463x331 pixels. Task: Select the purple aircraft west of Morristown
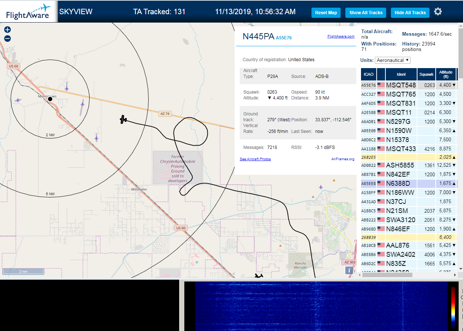(18, 100)
